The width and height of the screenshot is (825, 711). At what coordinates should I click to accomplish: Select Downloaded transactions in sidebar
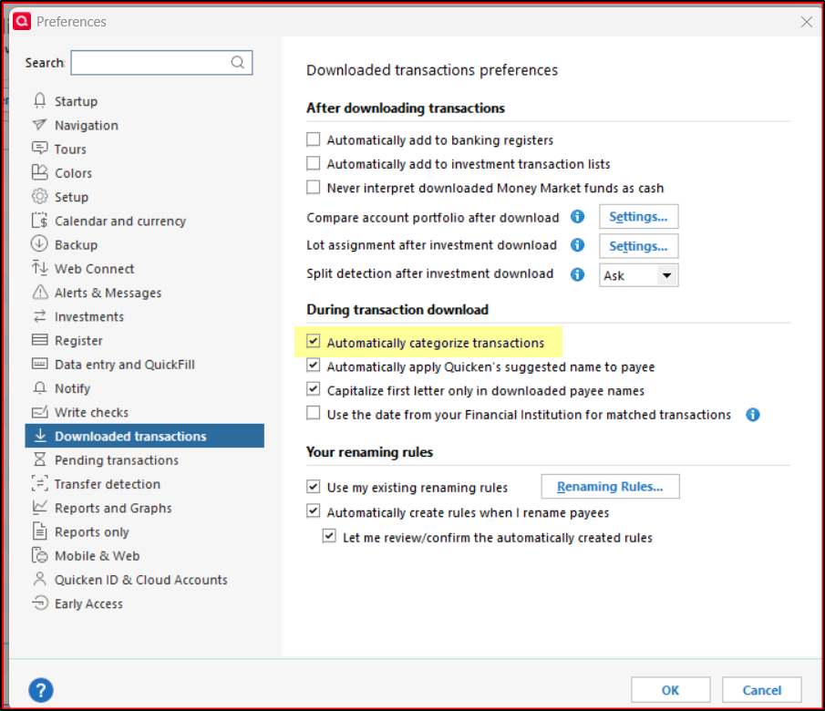tap(145, 436)
